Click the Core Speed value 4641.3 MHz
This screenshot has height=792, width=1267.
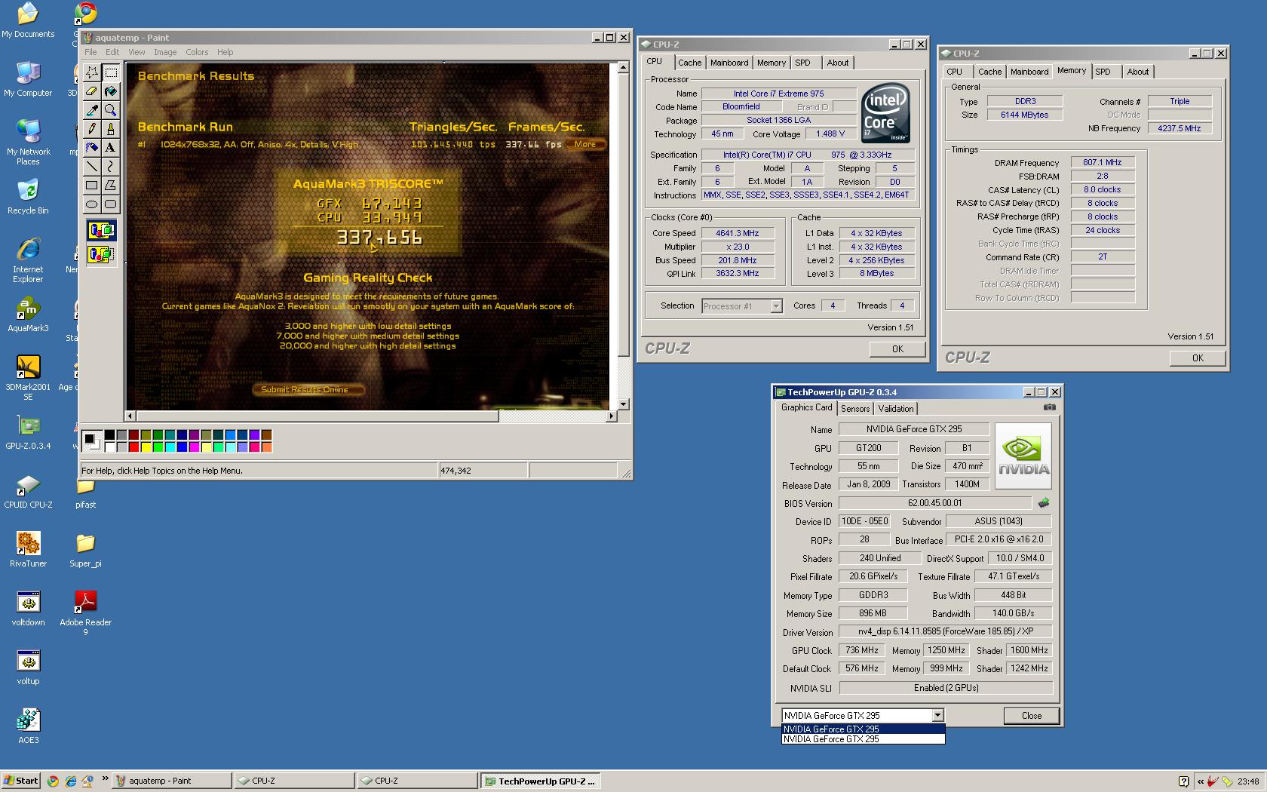[737, 233]
